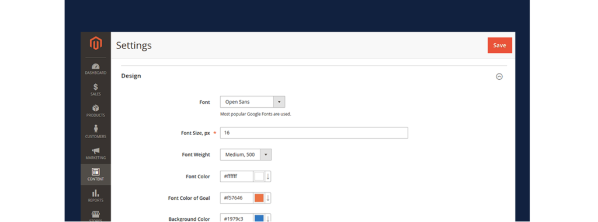Click the Font Color of Goal hex field
This screenshot has height=222, width=598.
pos(237,198)
